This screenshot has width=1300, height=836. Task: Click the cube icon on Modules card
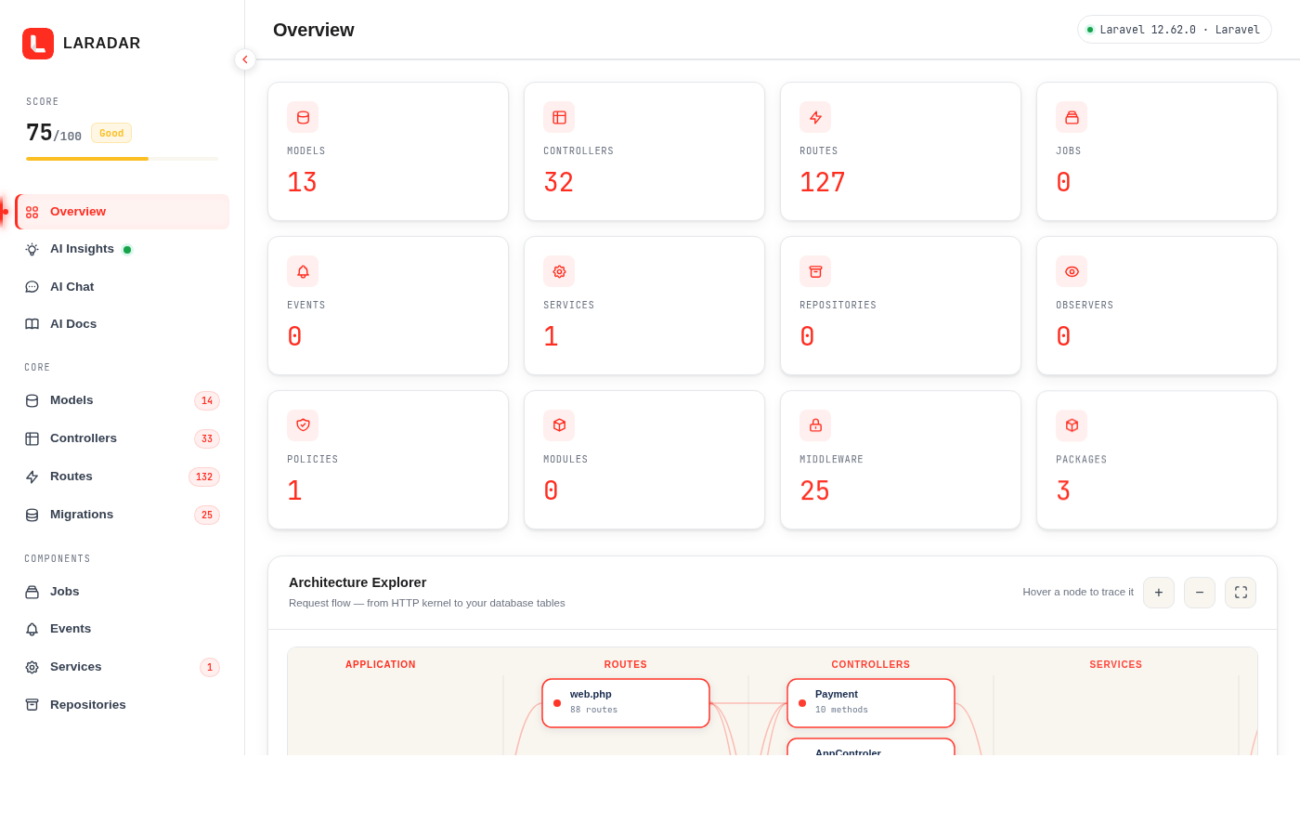[559, 425]
